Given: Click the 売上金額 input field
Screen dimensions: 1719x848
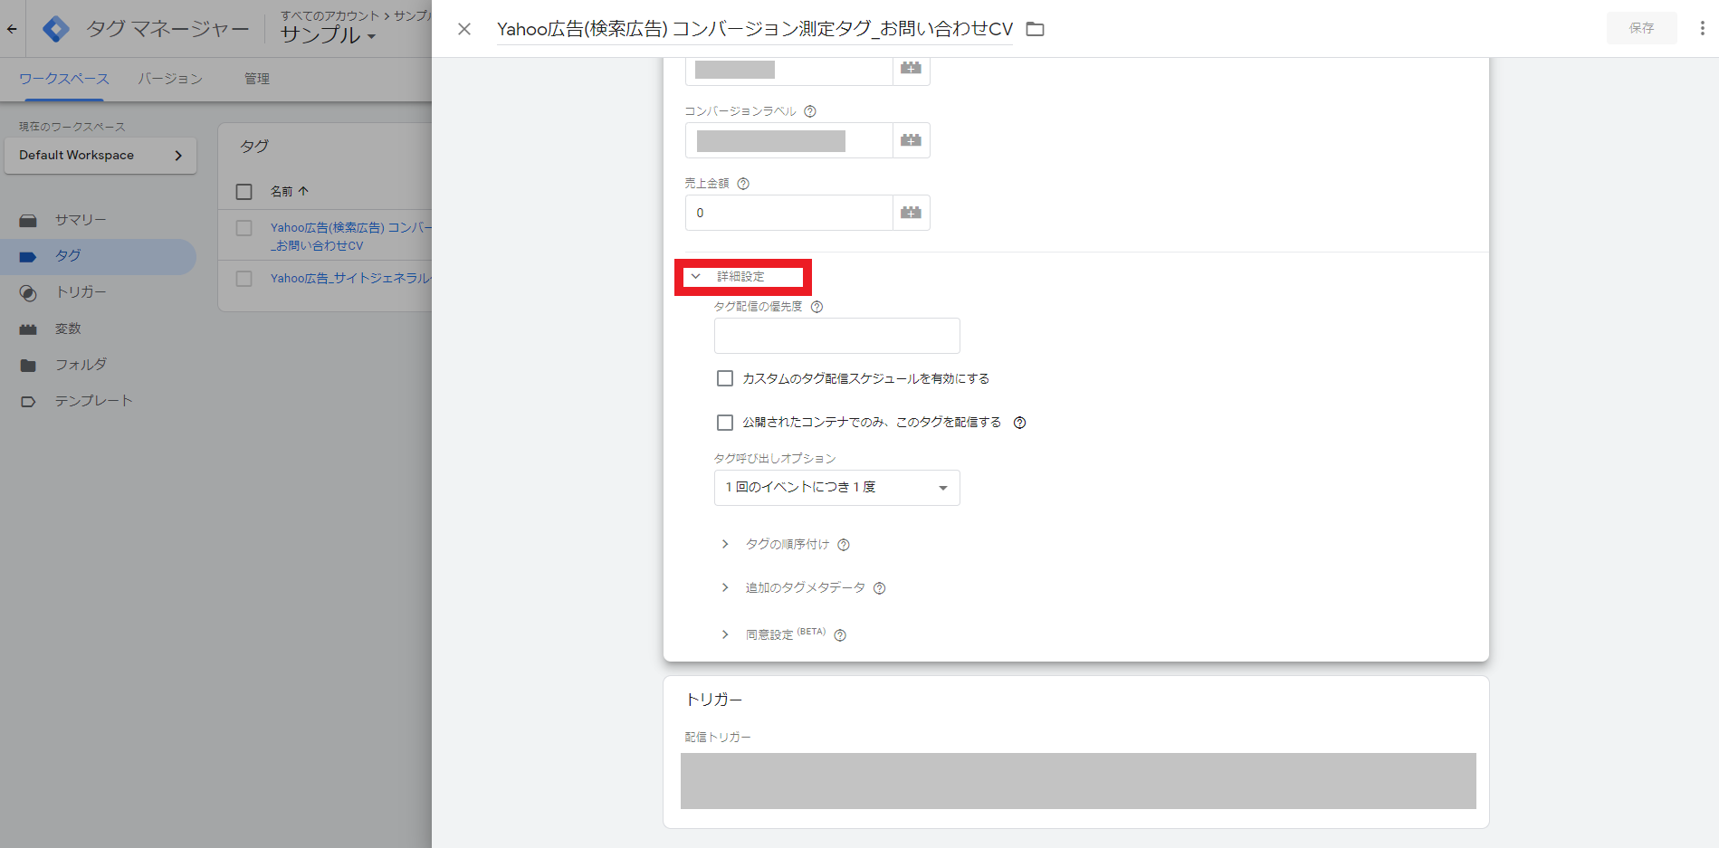Looking at the screenshot, I should [789, 213].
